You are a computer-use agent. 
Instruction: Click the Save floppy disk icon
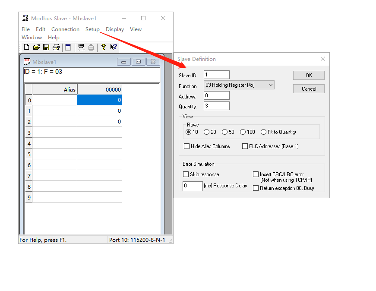[x=46, y=47]
